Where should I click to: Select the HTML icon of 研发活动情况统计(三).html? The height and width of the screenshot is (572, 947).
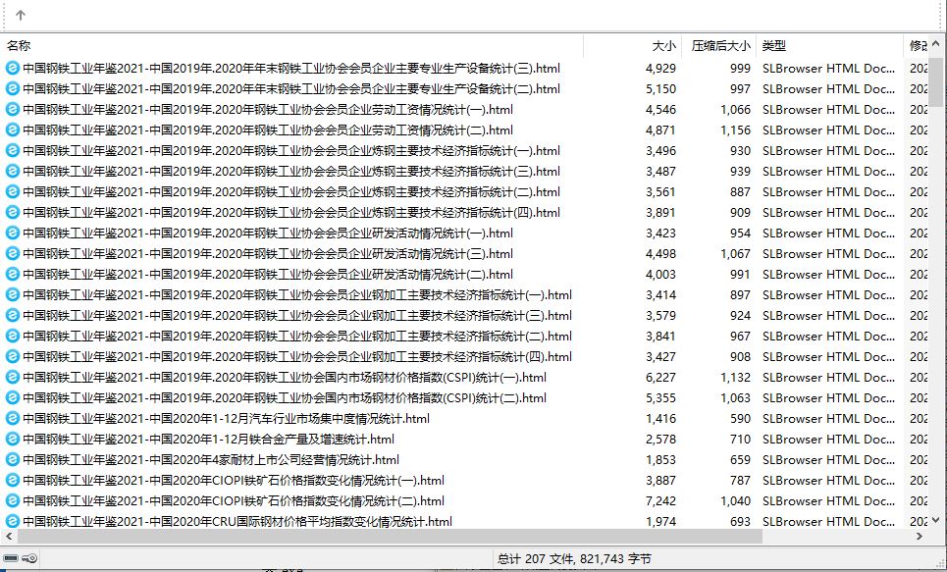[x=12, y=254]
